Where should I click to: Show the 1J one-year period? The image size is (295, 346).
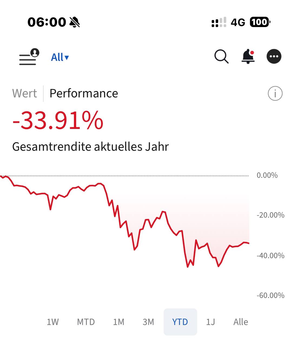click(x=210, y=322)
